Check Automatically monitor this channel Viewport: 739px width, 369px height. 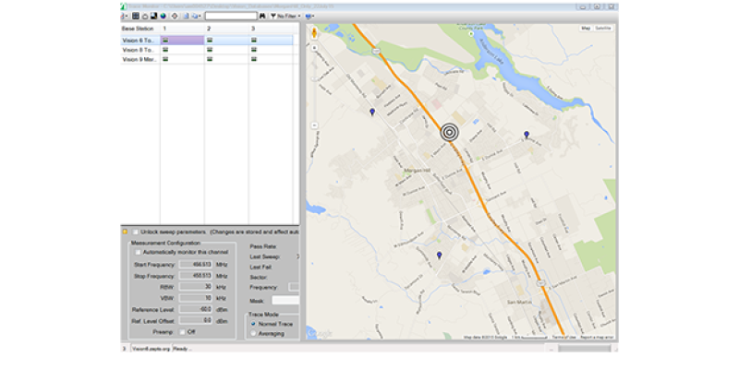pos(138,252)
